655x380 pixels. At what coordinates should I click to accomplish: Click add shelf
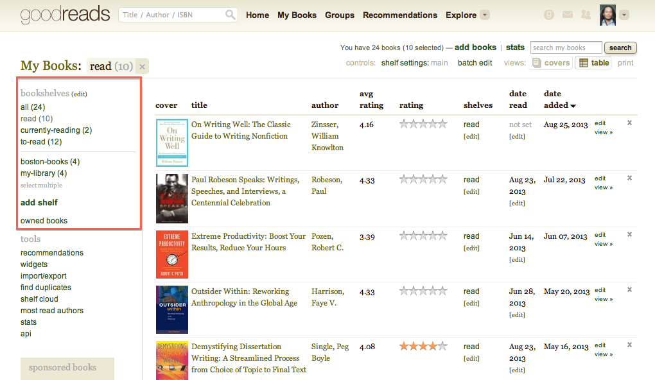coord(39,203)
